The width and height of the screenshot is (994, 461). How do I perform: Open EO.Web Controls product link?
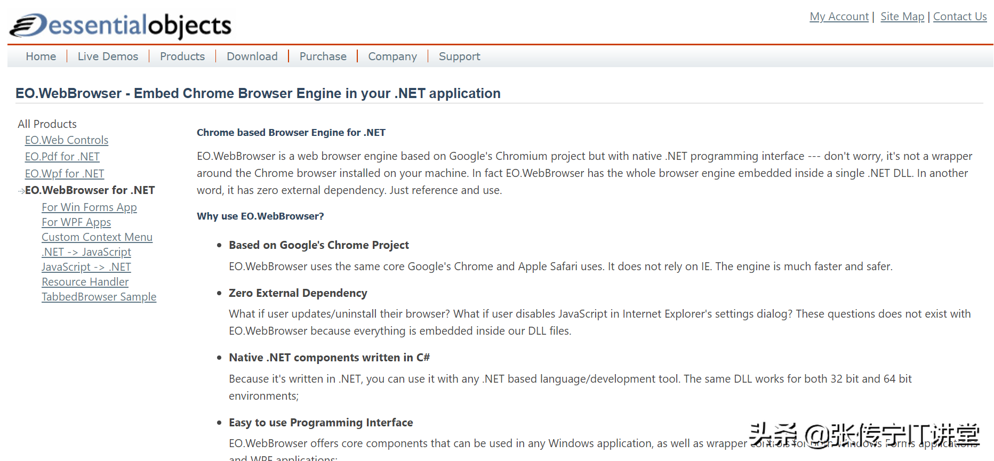pyautogui.click(x=67, y=140)
